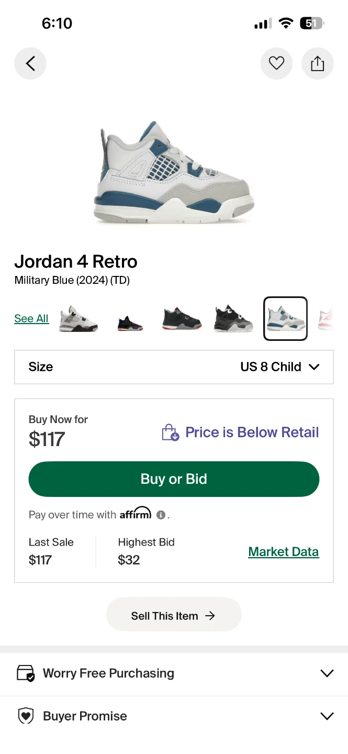This screenshot has height=754, width=348.
Task: Tap the Sell This Item button
Action: click(x=174, y=616)
